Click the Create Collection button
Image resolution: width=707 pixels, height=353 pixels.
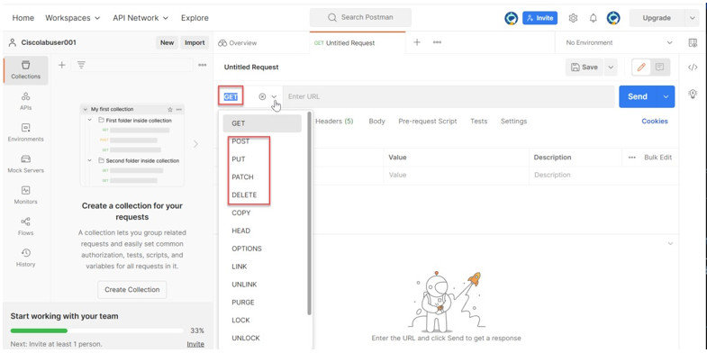[x=132, y=289]
